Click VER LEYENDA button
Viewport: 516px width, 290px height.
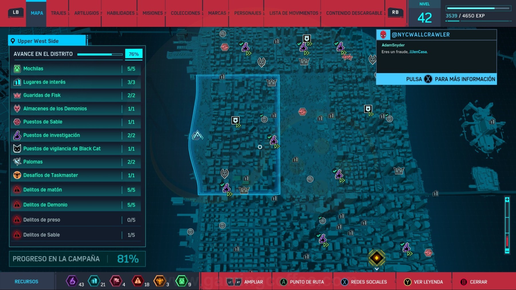click(x=423, y=282)
